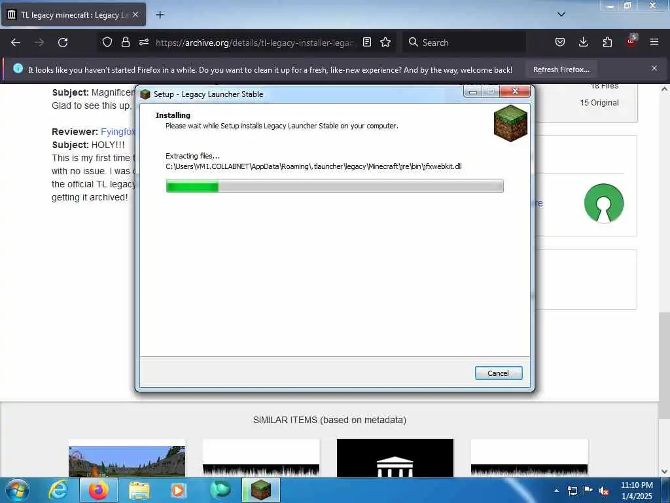Switch to Firefox in the taskbar
670x503 pixels.
(98, 490)
